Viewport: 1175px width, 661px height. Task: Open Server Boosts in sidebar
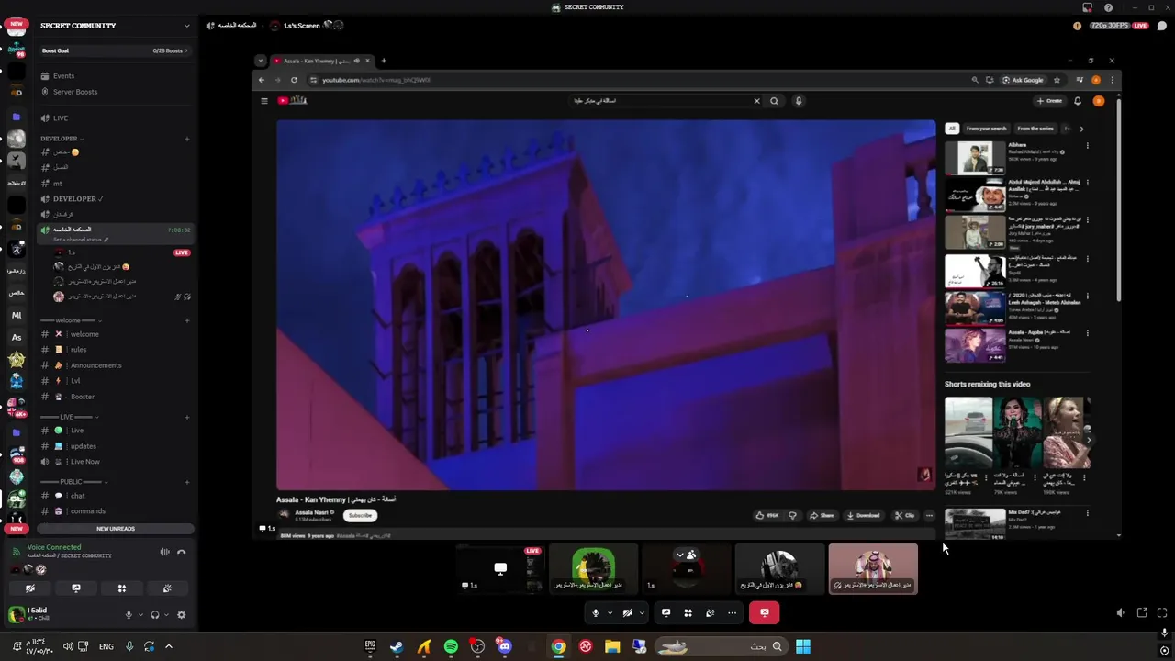click(115, 92)
